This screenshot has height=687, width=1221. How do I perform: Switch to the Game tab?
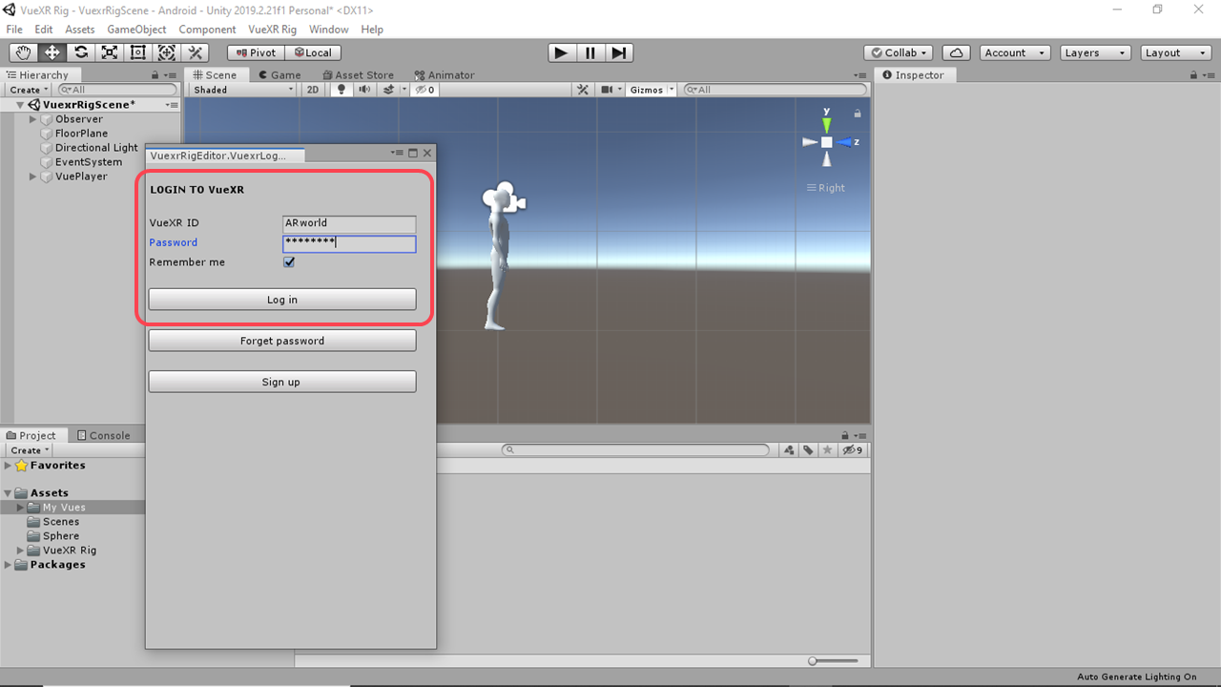(279, 74)
